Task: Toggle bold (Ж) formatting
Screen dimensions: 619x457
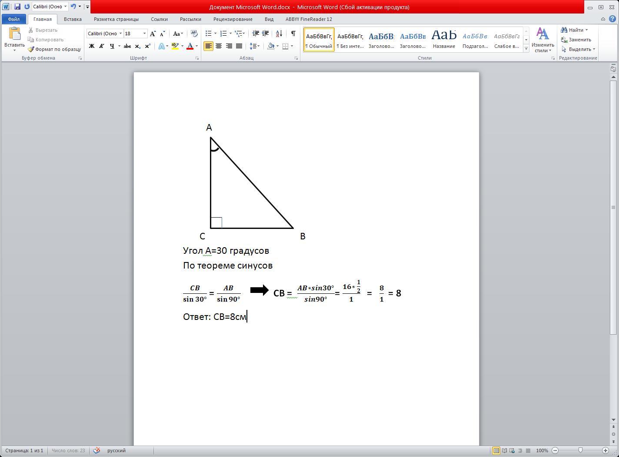Action: click(x=92, y=46)
